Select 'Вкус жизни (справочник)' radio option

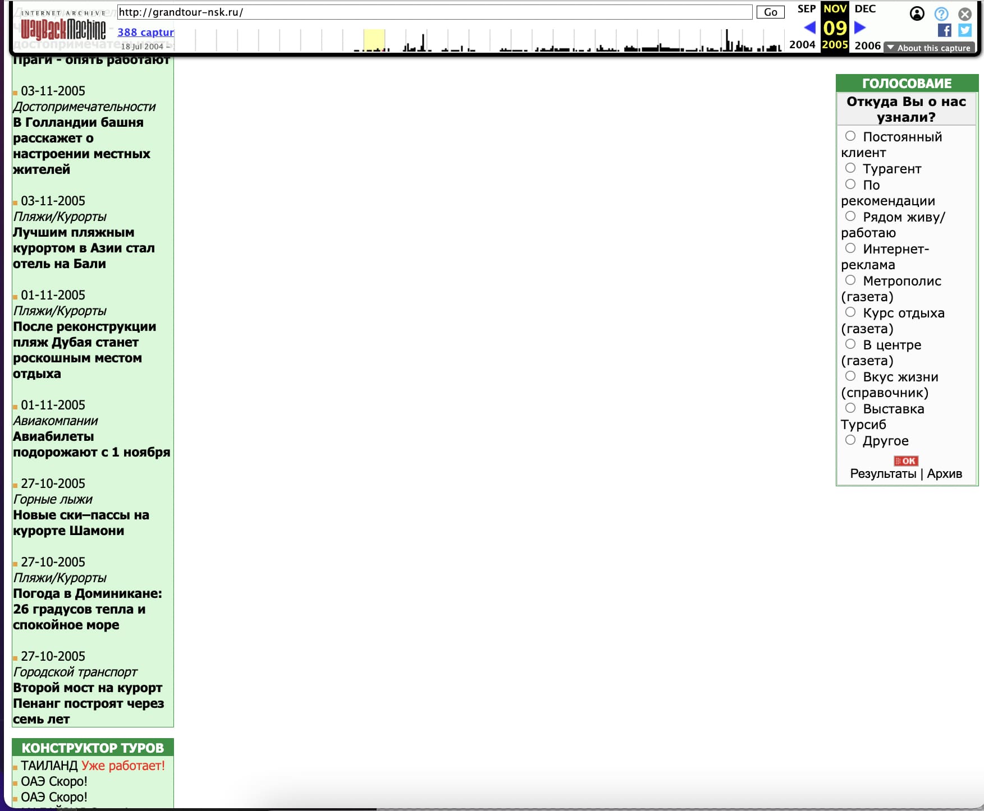[x=850, y=376]
